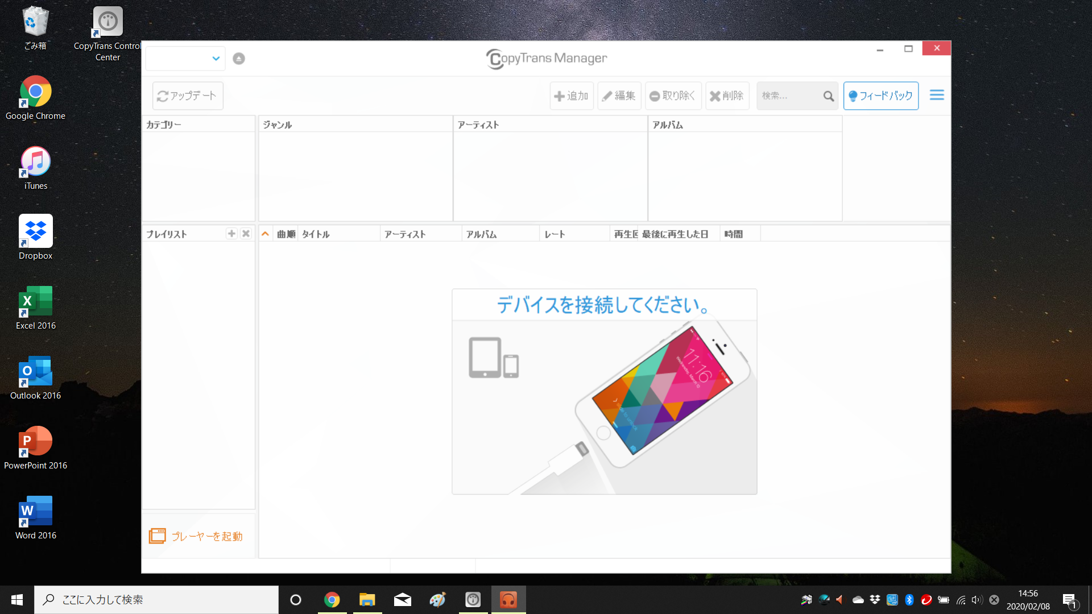Click the 取り除く (Remove) button icon
1092x614 pixels.
[673, 95]
